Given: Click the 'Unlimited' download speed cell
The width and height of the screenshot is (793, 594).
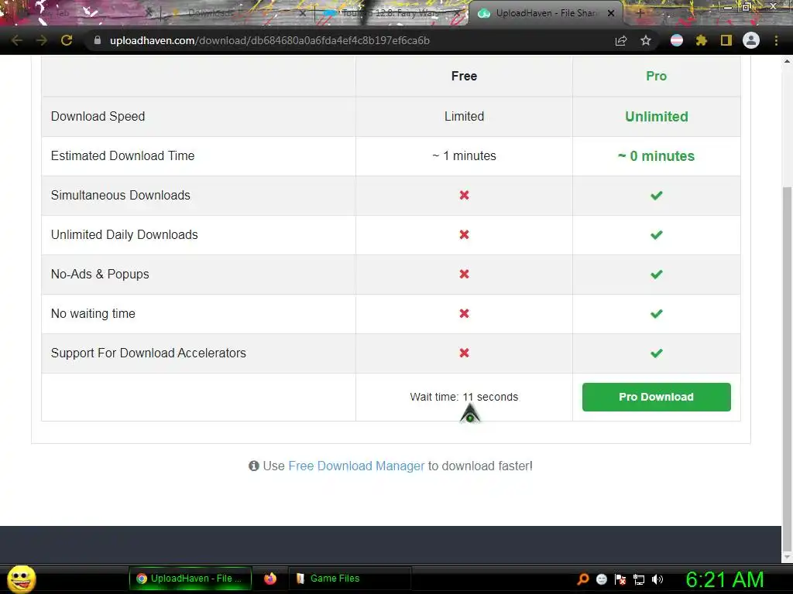Looking at the screenshot, I should [x=656, y=117].
